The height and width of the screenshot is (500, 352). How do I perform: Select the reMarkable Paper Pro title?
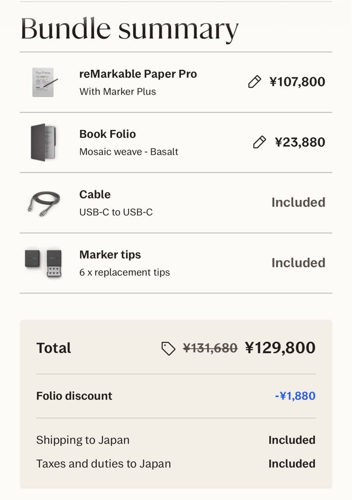(x=138, y=74)
